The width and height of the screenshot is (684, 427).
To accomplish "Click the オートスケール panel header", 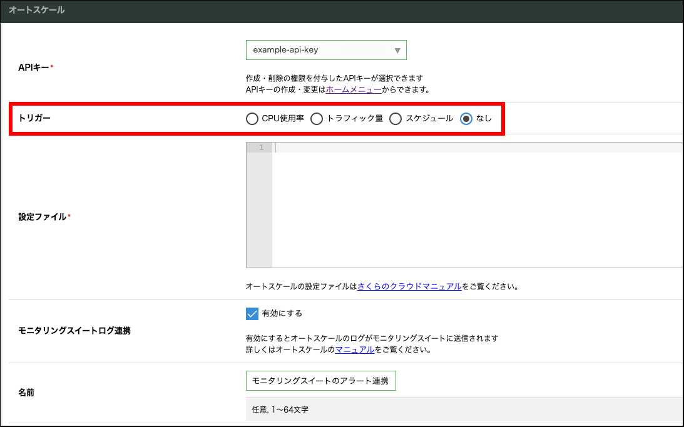I will pyautogui.click(x=36, y=11).
